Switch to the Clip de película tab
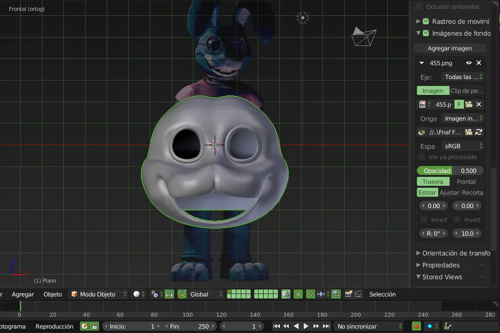 point(467,91)
